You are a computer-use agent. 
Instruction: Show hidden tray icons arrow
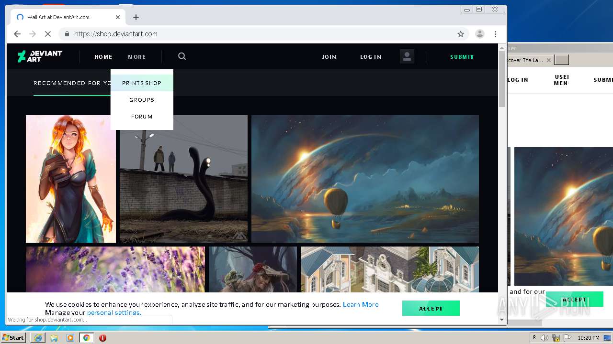(x=534, y=338)
